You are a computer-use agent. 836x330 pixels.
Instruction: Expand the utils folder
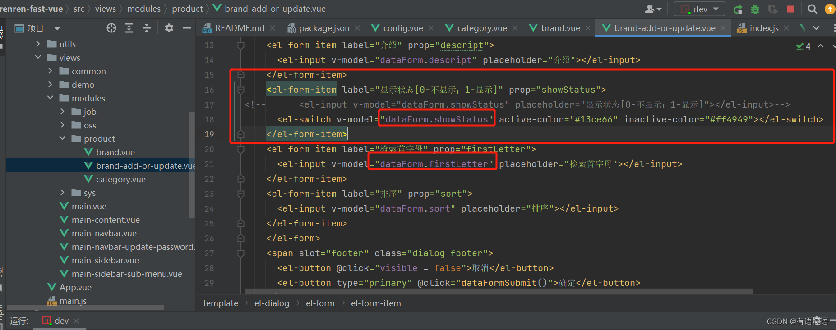38,44
